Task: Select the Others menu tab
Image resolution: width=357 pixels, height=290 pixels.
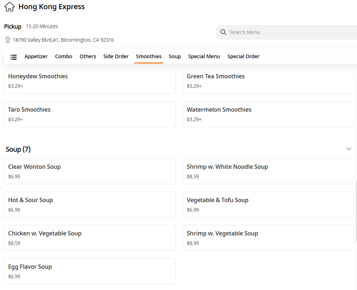Action: (x=88, y=56)
